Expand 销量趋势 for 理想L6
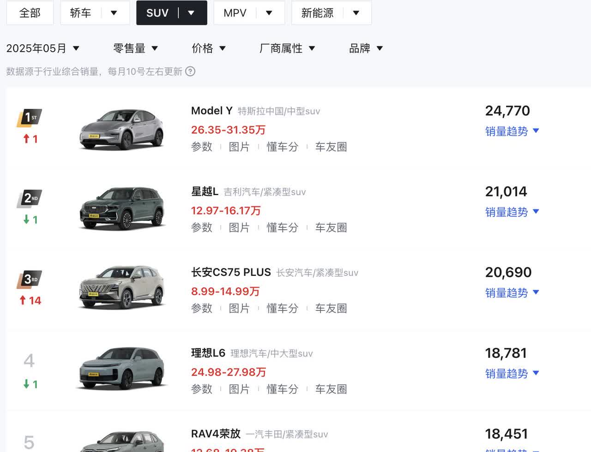The width and height of the screenshot is (591, 452). [x=512, y=374]
